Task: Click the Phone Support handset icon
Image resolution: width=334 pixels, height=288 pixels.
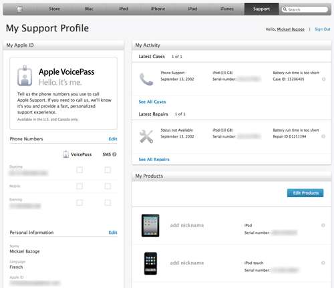Action: [146, 79]
